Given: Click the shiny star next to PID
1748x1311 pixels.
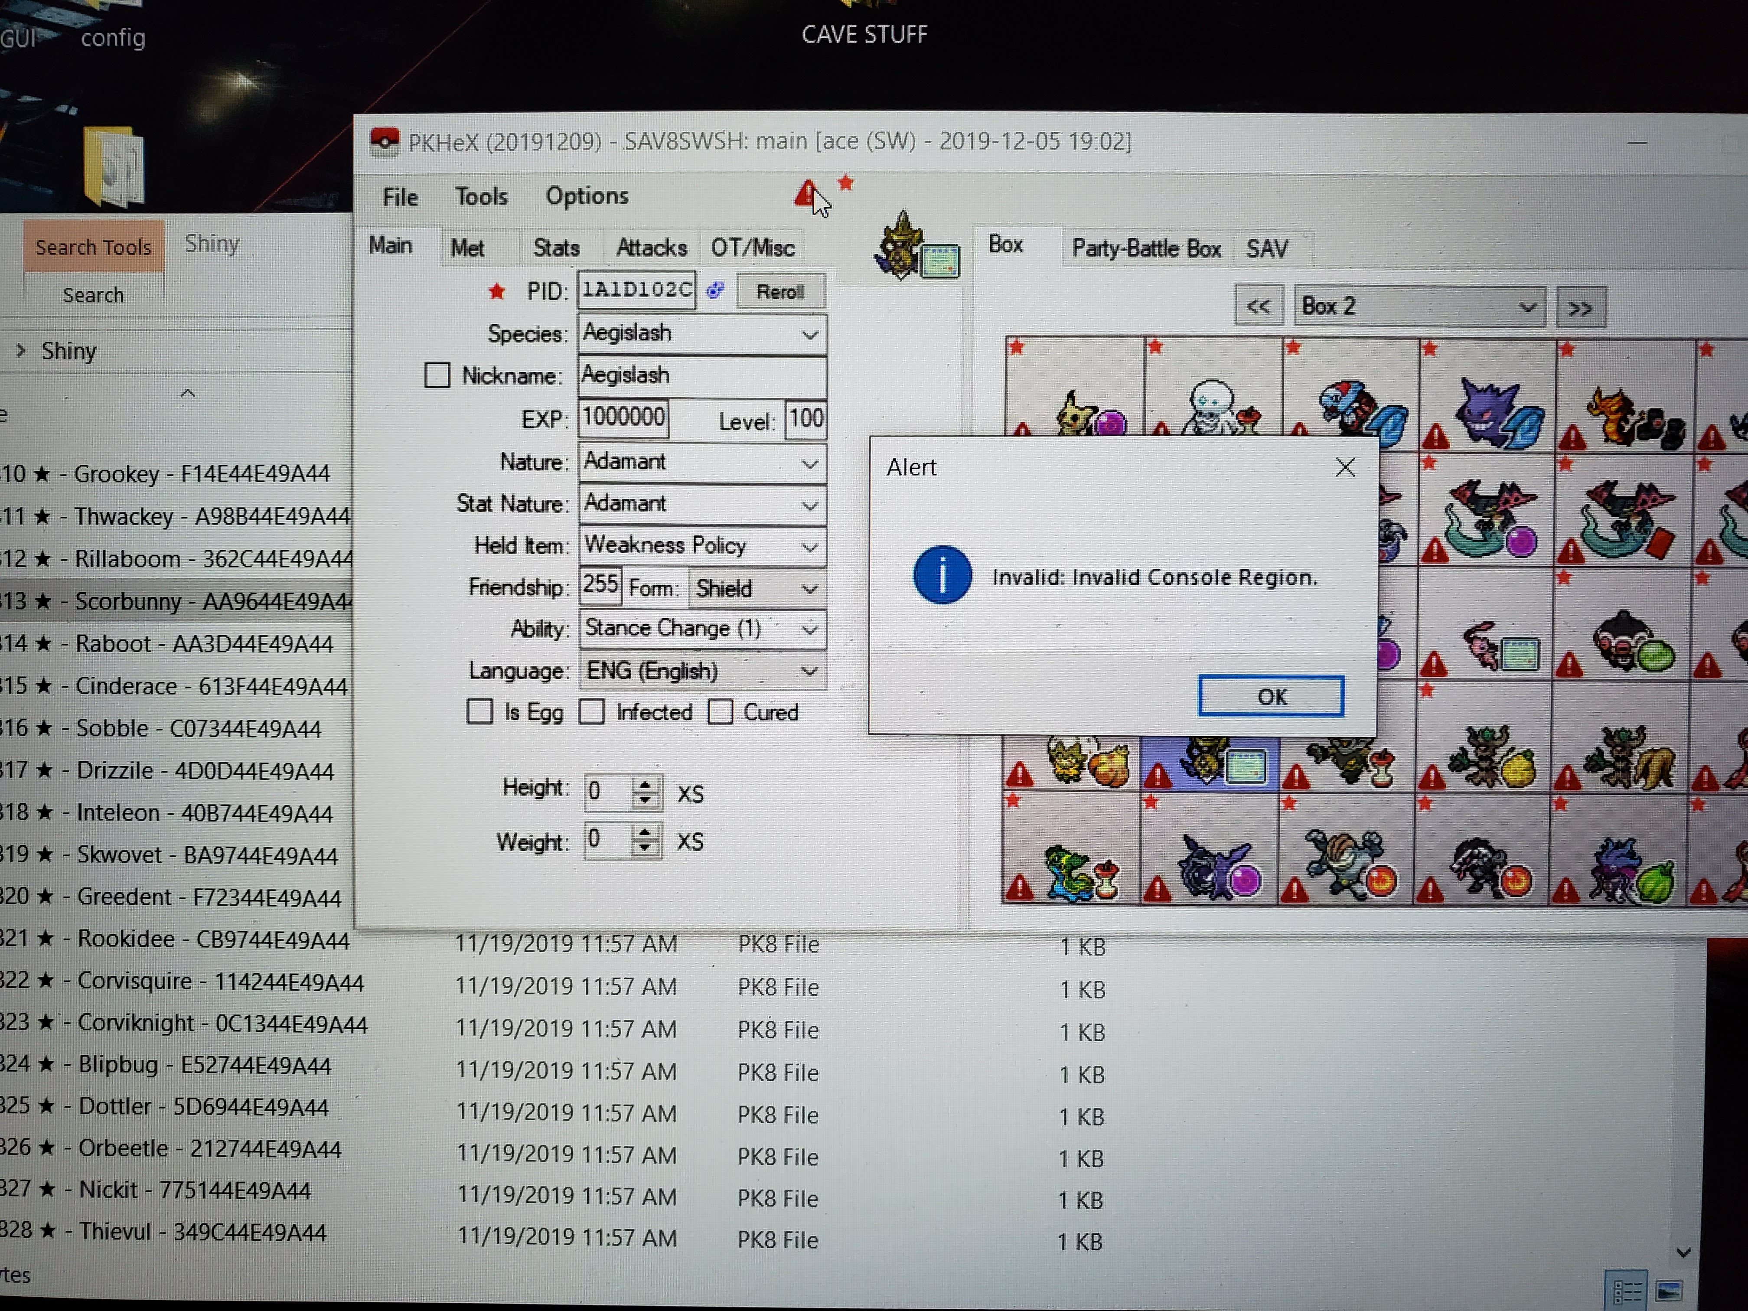Looking at the screenshot, I should tap(496, 291).
